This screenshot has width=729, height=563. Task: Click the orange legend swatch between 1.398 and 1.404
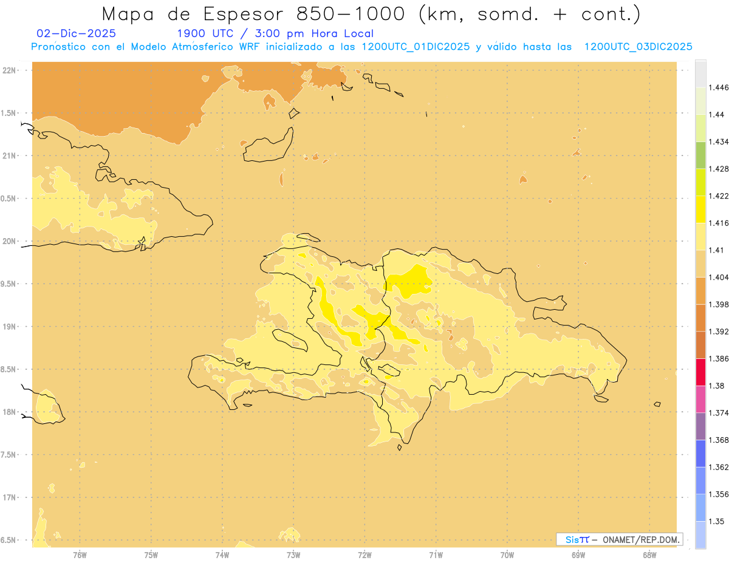coord(700,291)
